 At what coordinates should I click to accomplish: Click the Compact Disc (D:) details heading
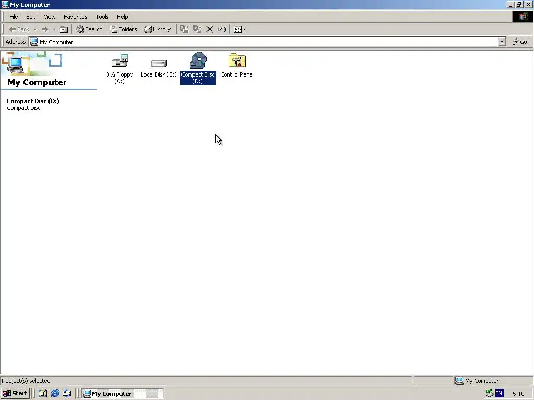(33, 101)
